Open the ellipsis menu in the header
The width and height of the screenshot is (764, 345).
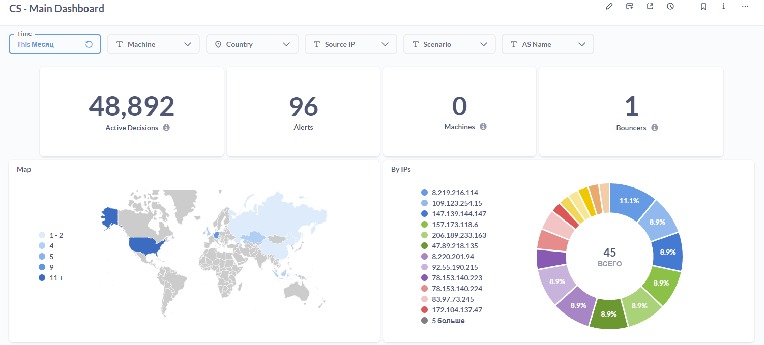pyautogui.click(x=745, y=6)
